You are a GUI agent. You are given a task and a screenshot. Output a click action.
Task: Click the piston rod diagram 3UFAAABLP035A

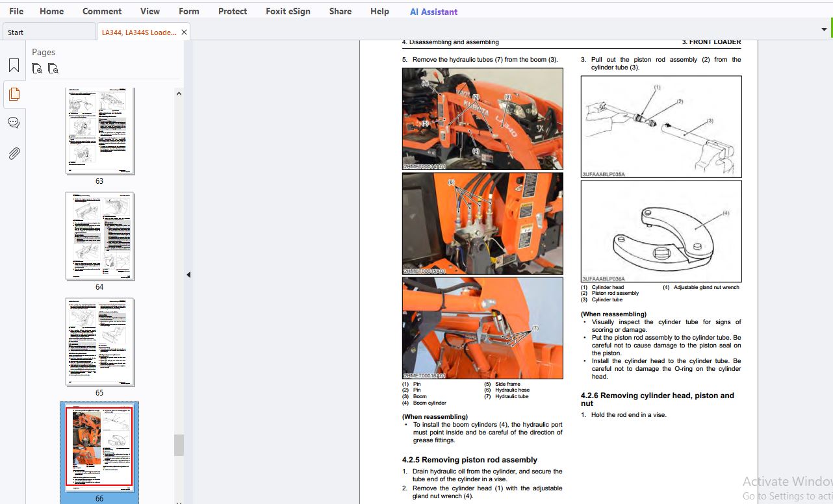661,127
